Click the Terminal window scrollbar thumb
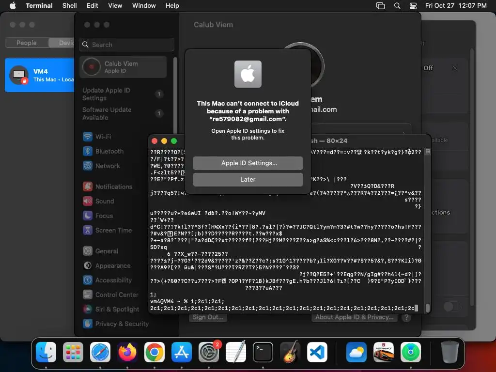 (x=427, y=308)
